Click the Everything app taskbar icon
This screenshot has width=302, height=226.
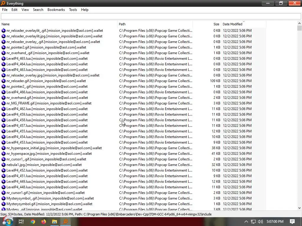[x=66, y=222]
